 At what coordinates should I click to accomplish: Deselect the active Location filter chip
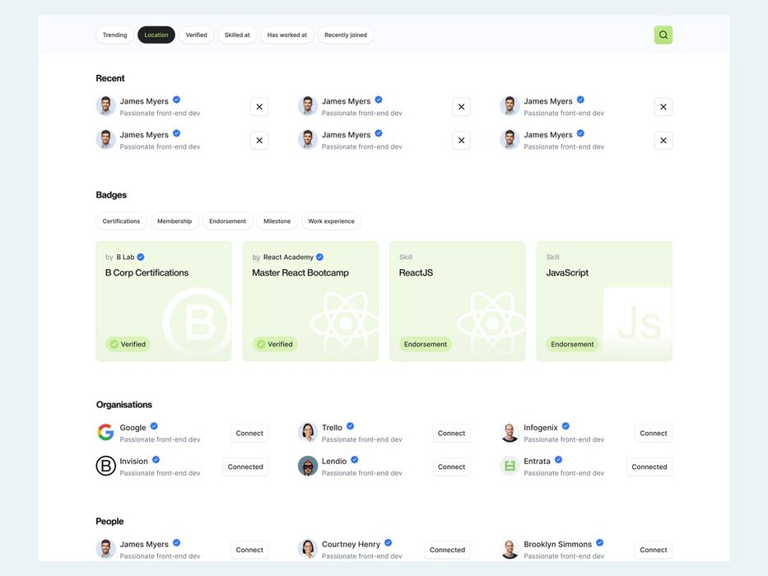click(x=156, y=35)
